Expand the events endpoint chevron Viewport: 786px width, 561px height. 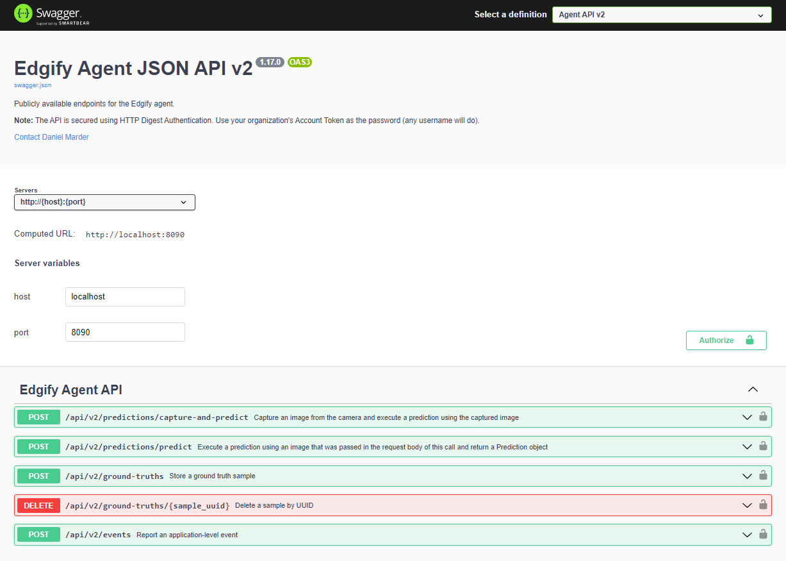(x=747, y=535)
